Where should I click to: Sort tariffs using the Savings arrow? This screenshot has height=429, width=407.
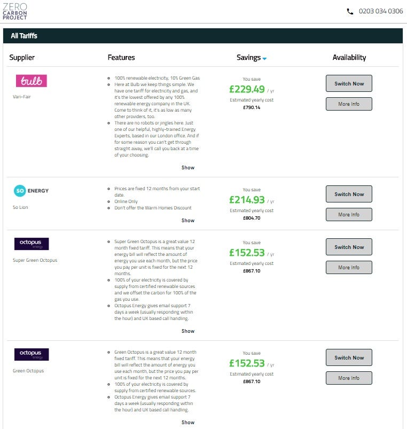pyautogui.click(x=264, y=58)
